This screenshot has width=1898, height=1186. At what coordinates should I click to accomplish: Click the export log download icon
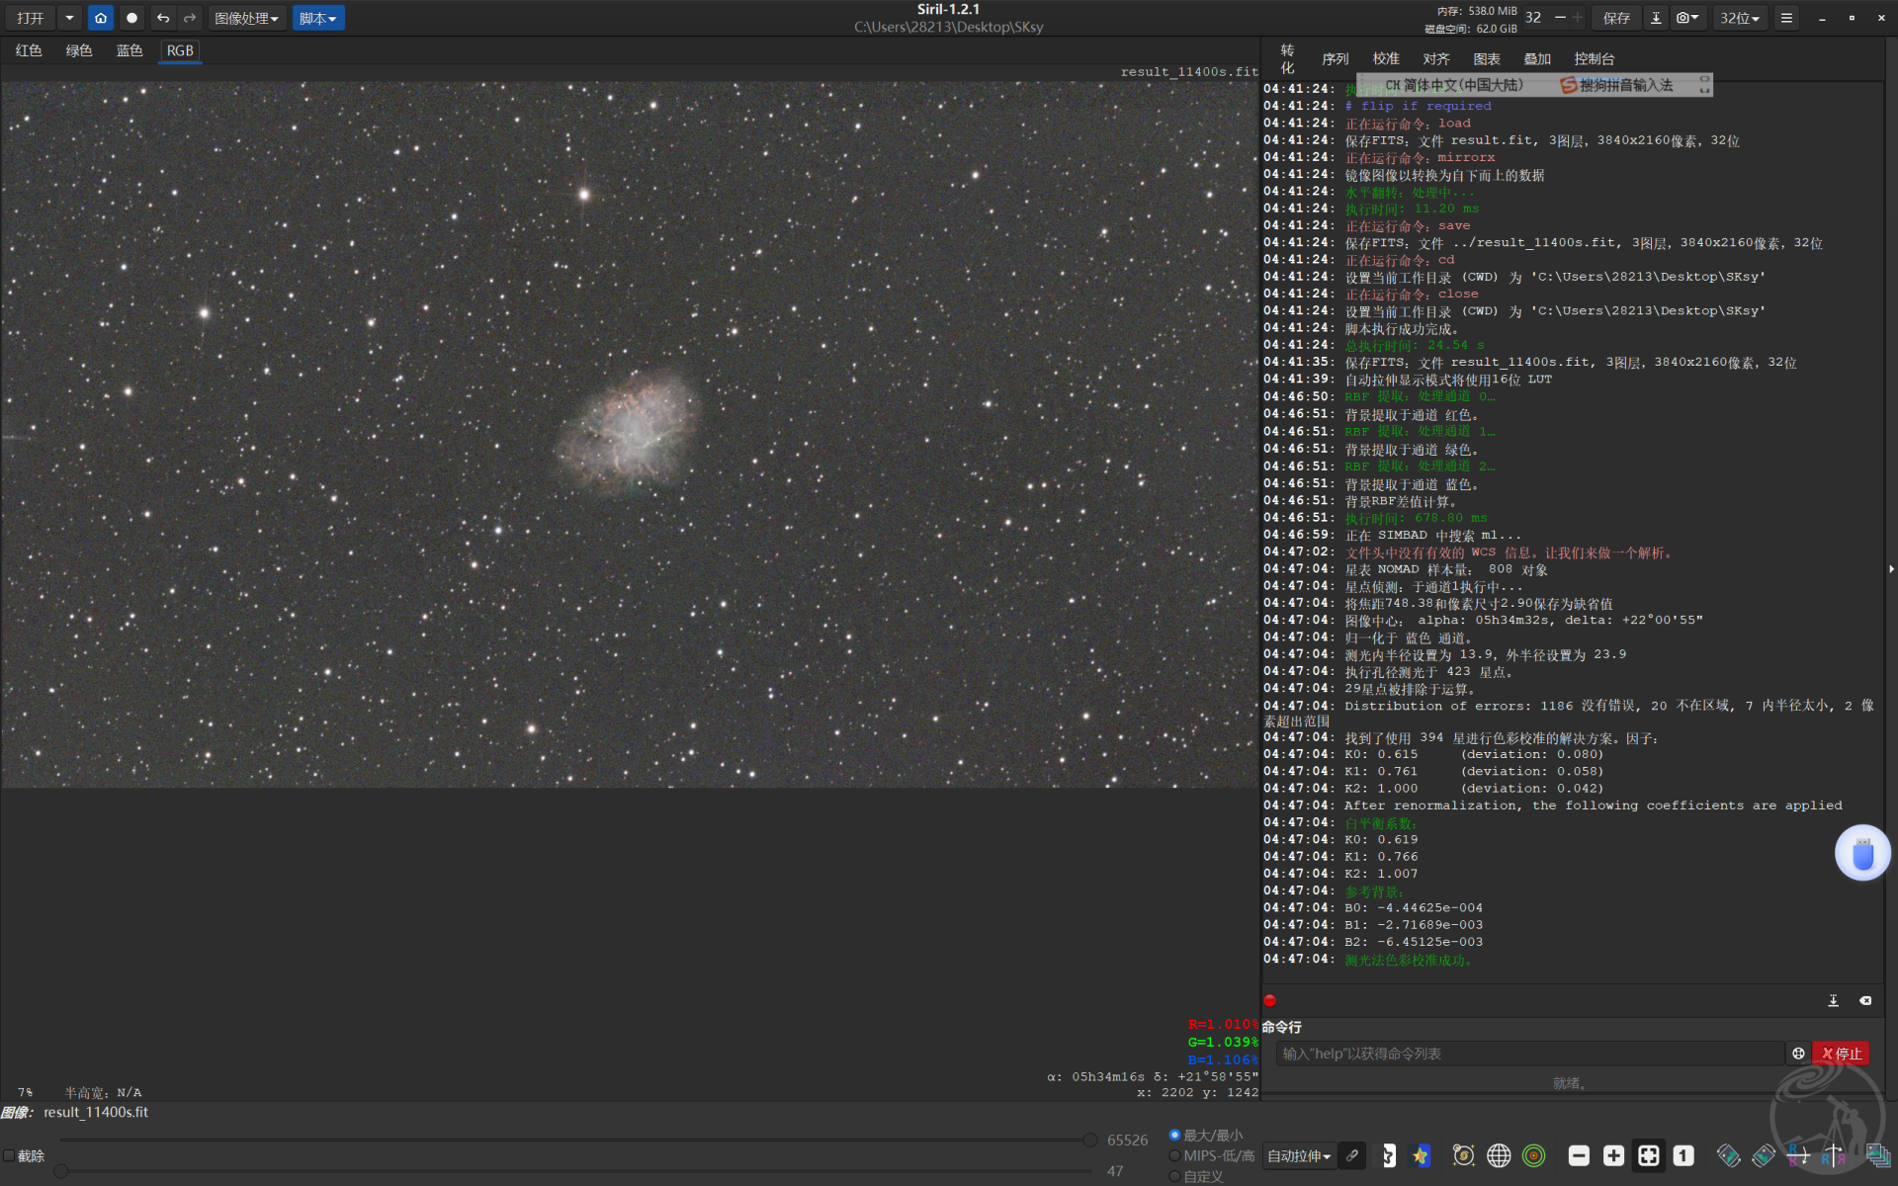[x=1833, y=1000]
